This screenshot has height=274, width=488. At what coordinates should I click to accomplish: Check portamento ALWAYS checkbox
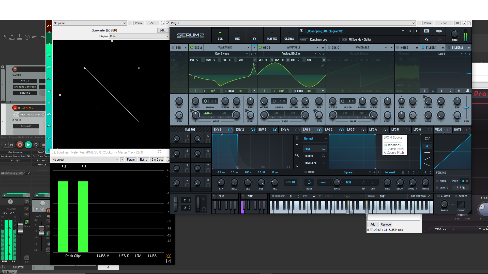[x=439, y=196]
